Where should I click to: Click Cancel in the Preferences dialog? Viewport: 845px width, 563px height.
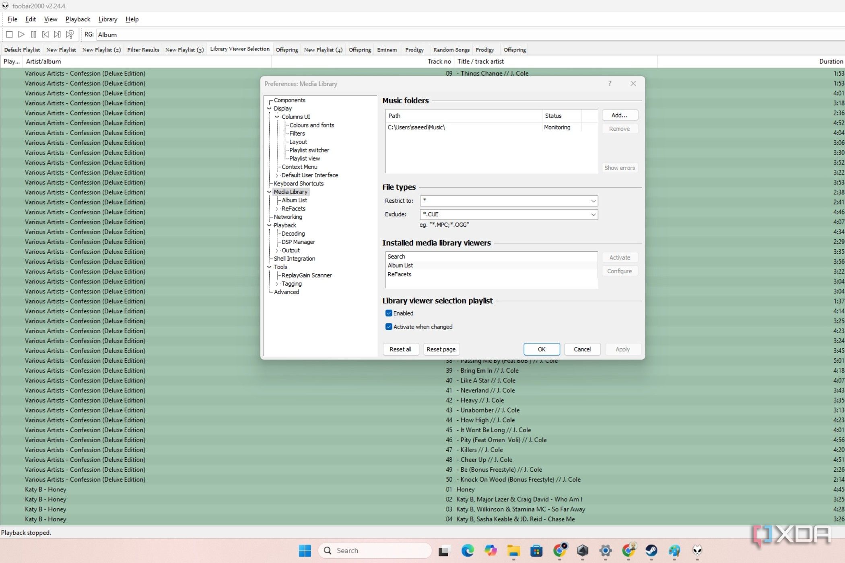tap(582, 349)
